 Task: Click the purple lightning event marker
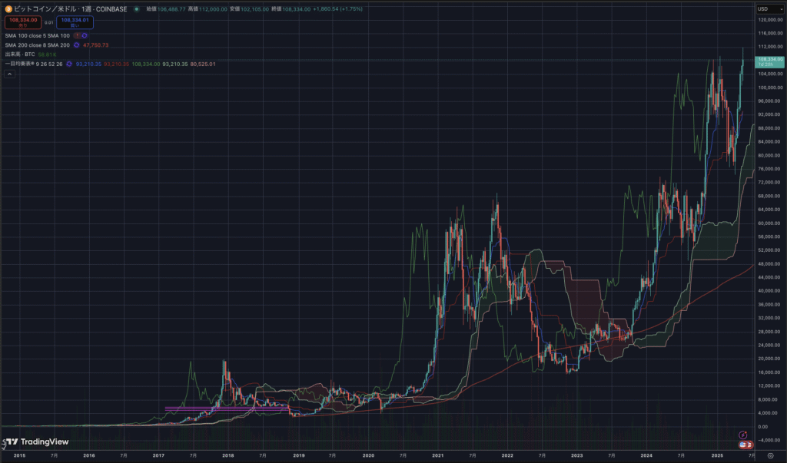pyautogui.click(x=742, y=435)
